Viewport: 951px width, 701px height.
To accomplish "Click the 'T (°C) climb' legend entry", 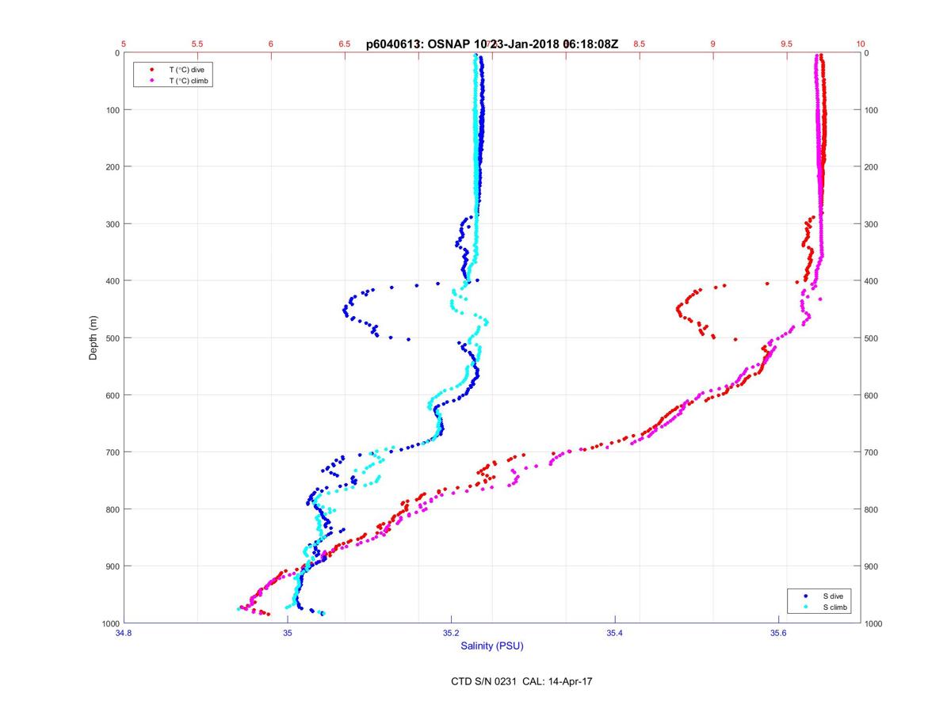I will click(x=189, y=81).
